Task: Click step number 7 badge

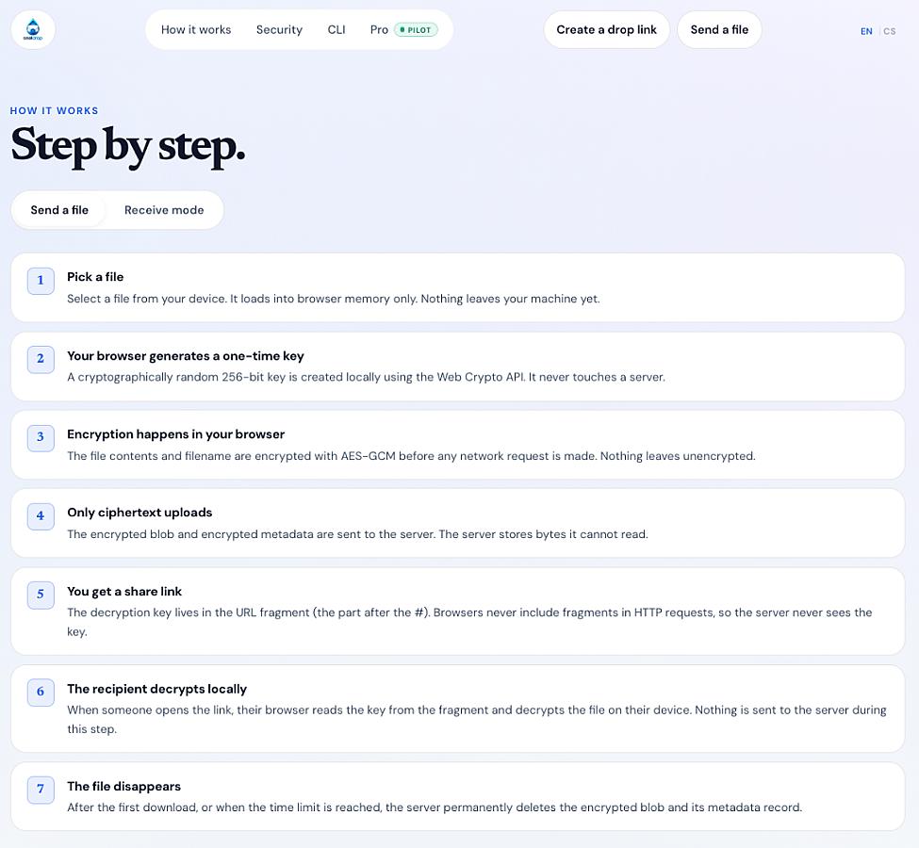Action: click(41, 790)
